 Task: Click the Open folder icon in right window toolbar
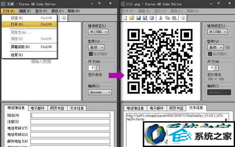pyautogui.click(x=132, y=18)
